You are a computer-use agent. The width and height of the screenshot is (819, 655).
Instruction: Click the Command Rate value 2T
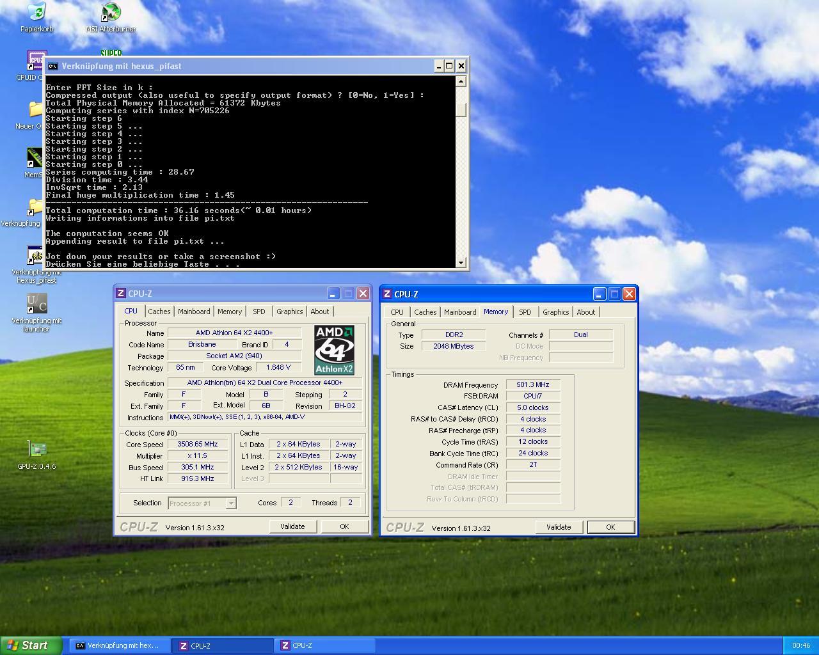(x=533, y=464)
